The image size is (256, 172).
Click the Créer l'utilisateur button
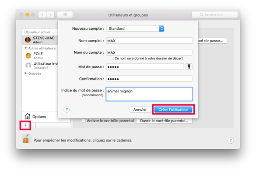point(173,109)
